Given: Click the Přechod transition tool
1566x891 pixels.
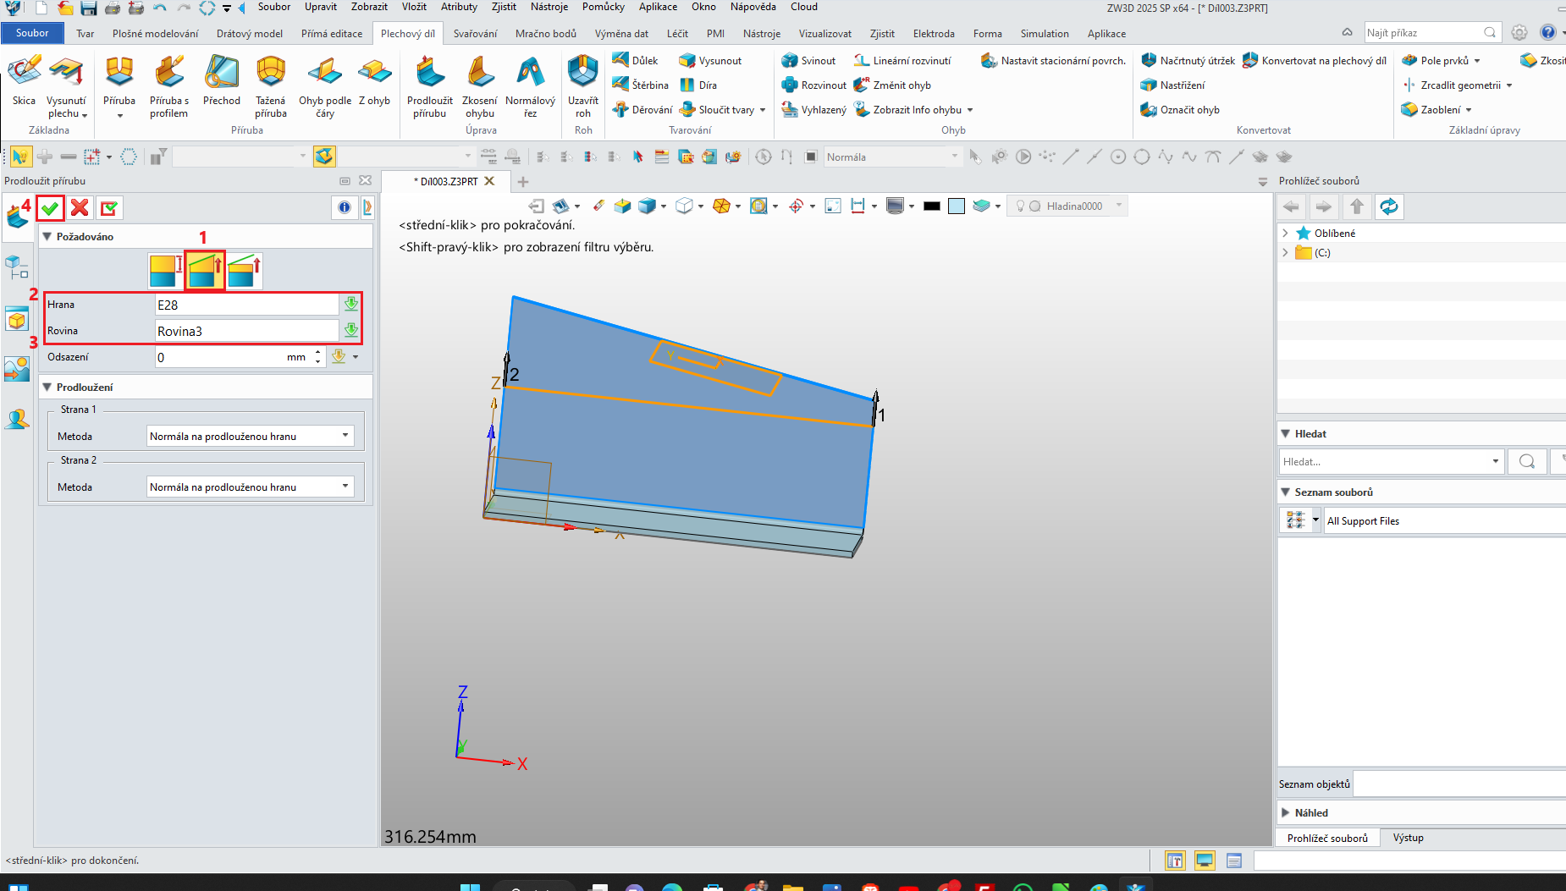Looking at the screenshot, I should pyautogui.click(x=222, y=82).
